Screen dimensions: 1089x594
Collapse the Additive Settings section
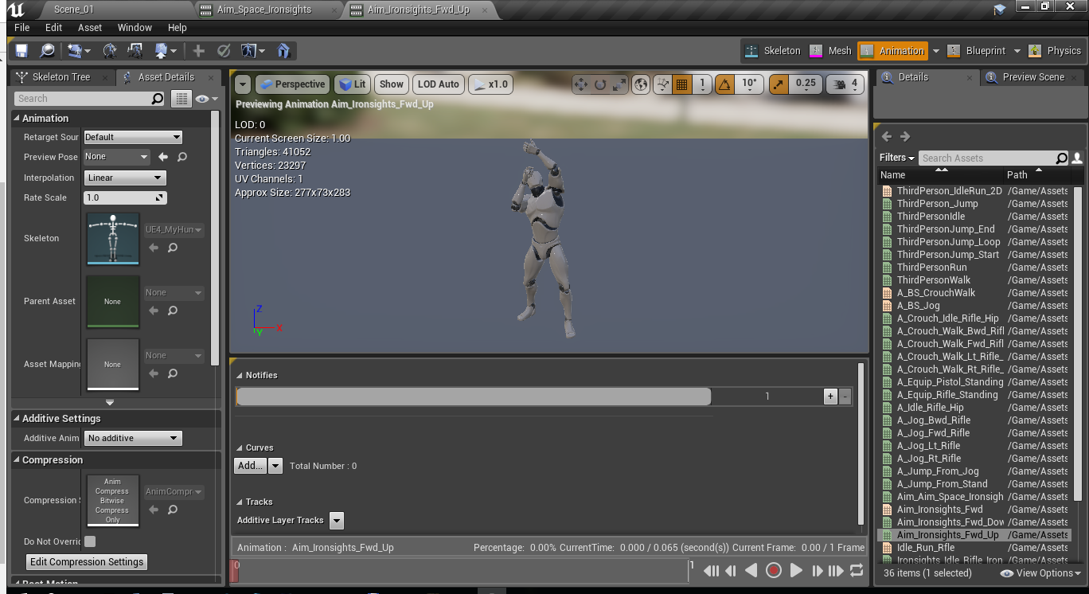click(x=17, y=418)
